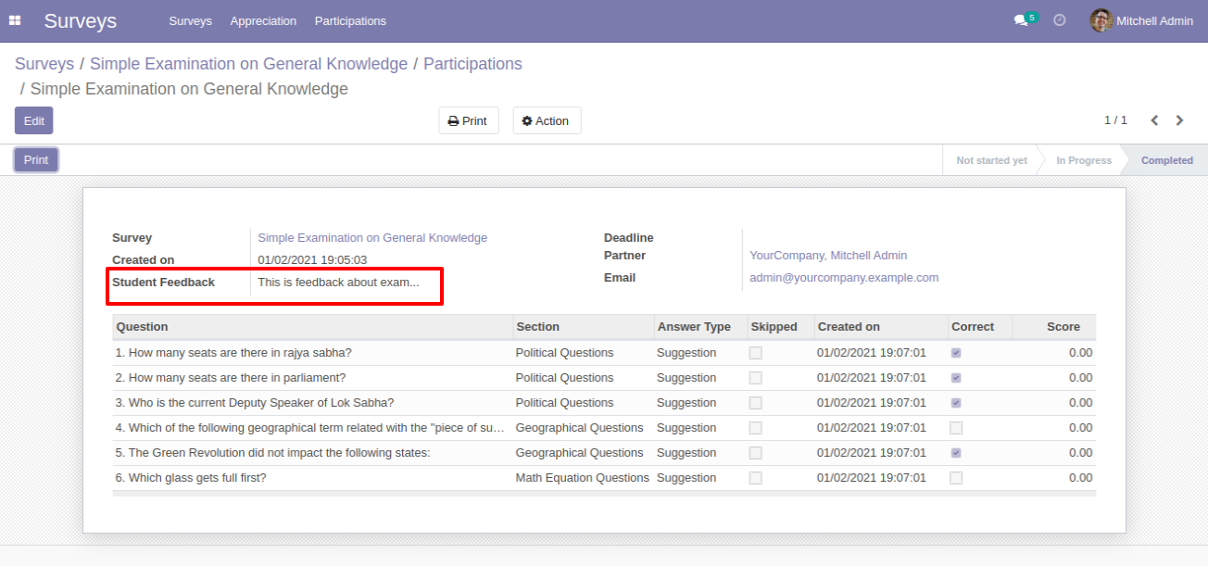Sort by Correct column header
Image resolution: width=1208 pixels, height=566 pixels.
point(980,327)
